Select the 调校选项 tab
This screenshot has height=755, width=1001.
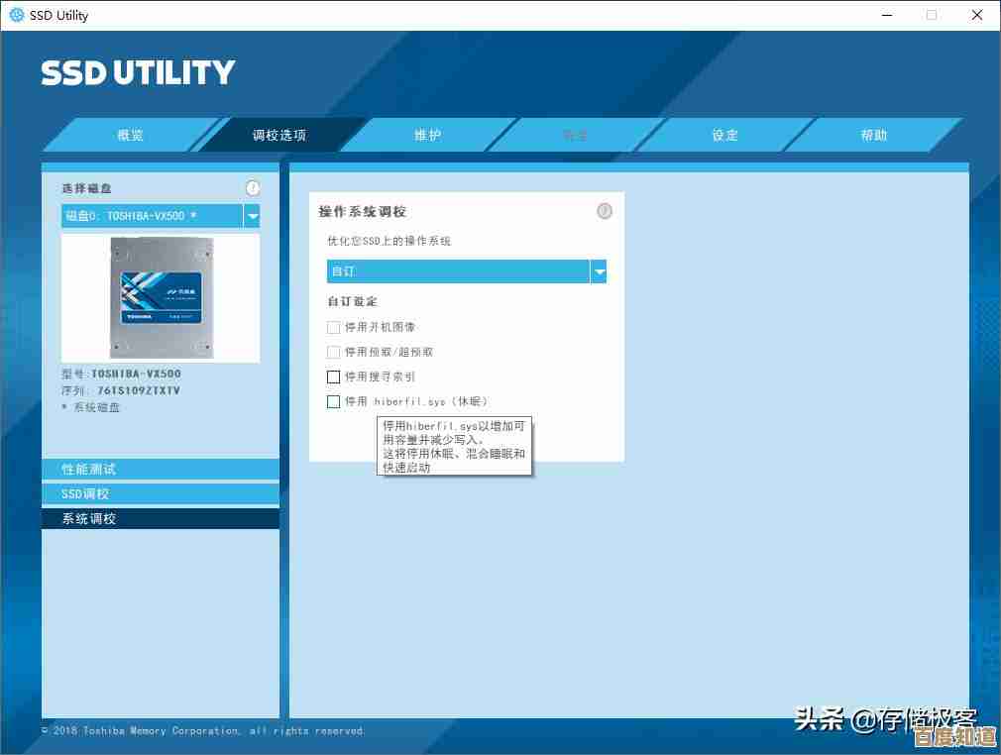pyautogui.click(x=279, y=135)
